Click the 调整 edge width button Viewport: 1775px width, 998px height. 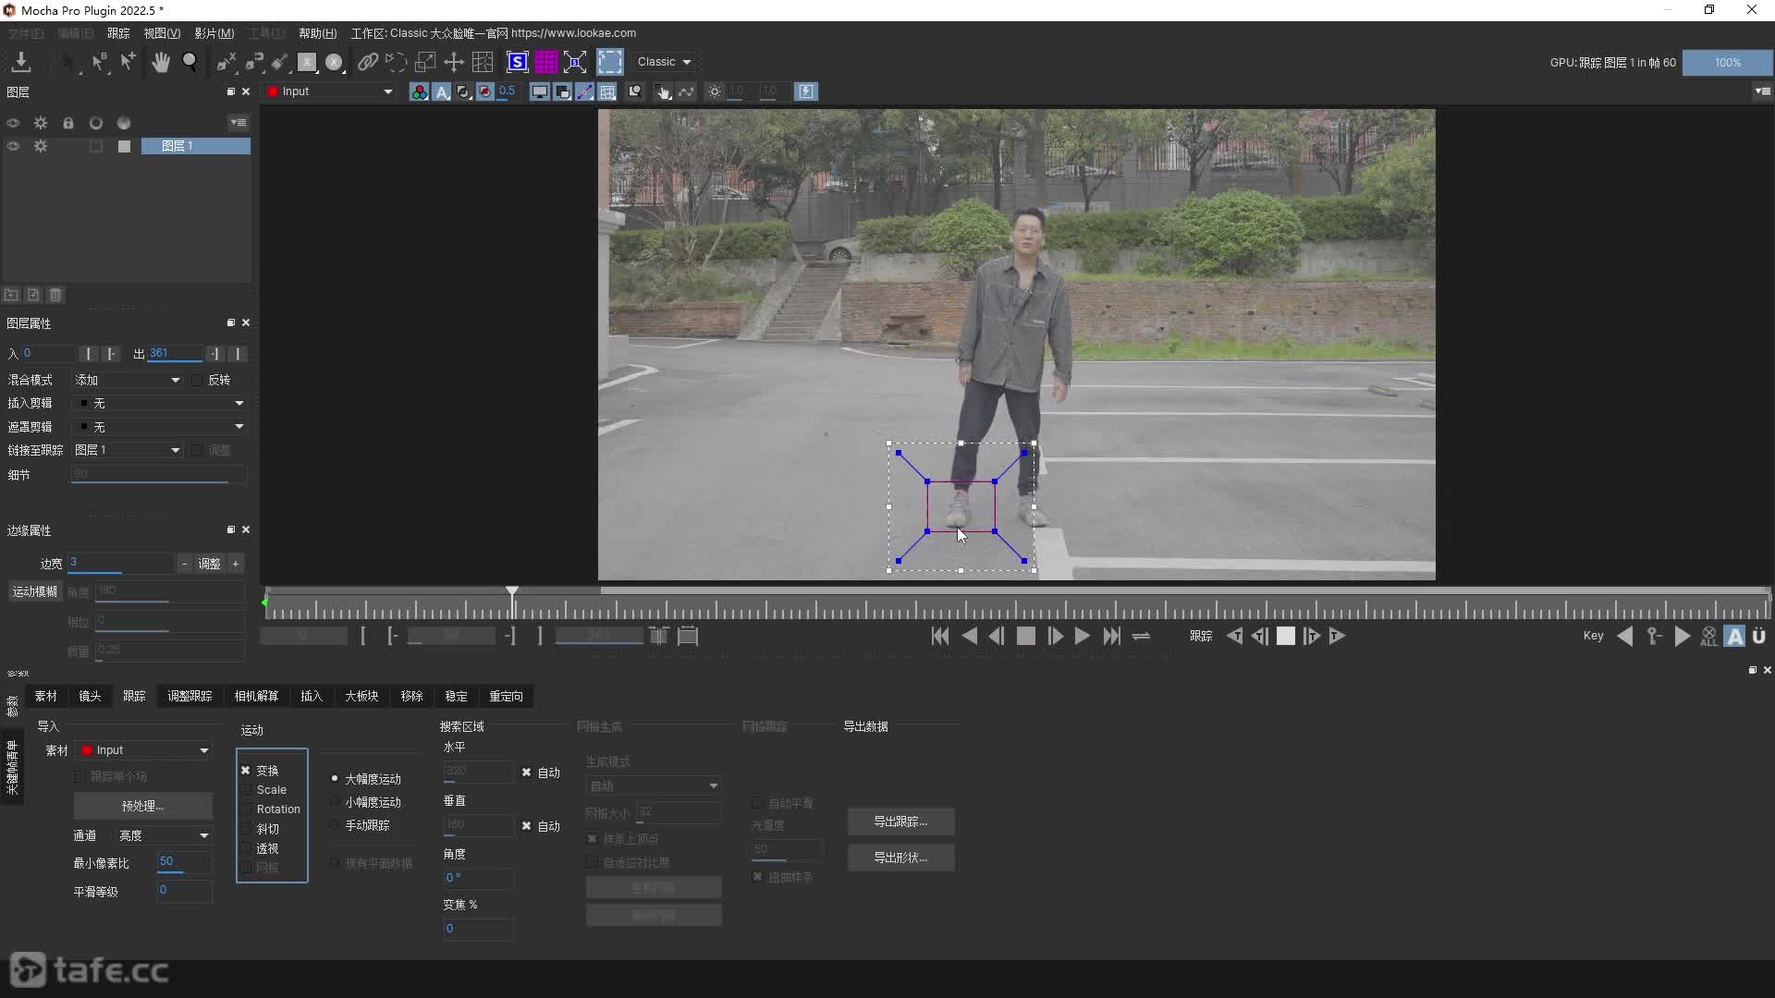coord(210,564)
